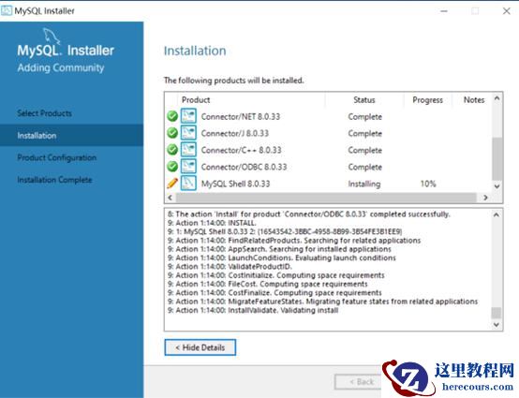This screenshot has height=398, width=519.
Task: Click the green check icon for Connector/C++ 8.0.33
Action: pos(172,150)
